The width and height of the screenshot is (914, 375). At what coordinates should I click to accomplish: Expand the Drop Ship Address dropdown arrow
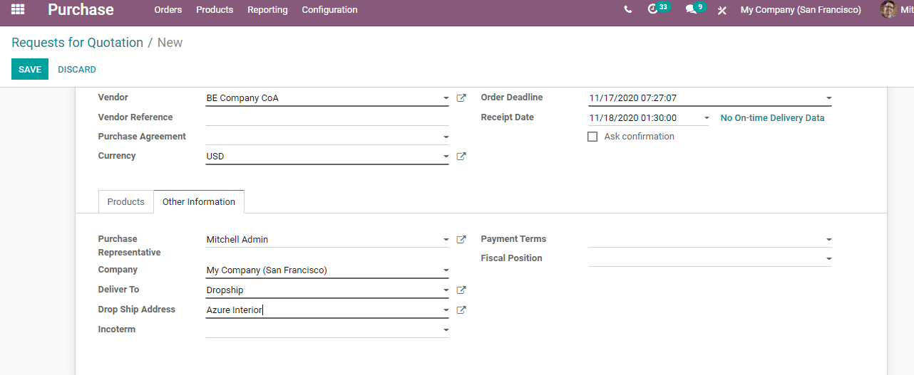tap(446, 310)
